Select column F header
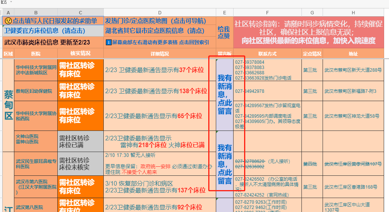 tap(267, 13)
